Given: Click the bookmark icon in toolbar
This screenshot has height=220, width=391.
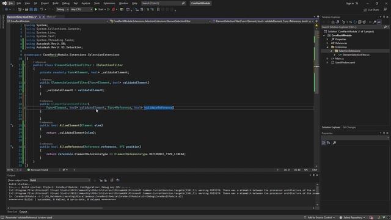Looking at the screenshot, I should (158, 10).
